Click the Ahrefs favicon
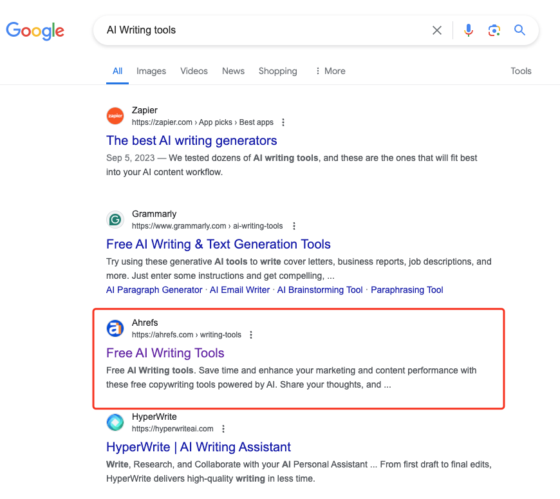 tap(115, 328)
